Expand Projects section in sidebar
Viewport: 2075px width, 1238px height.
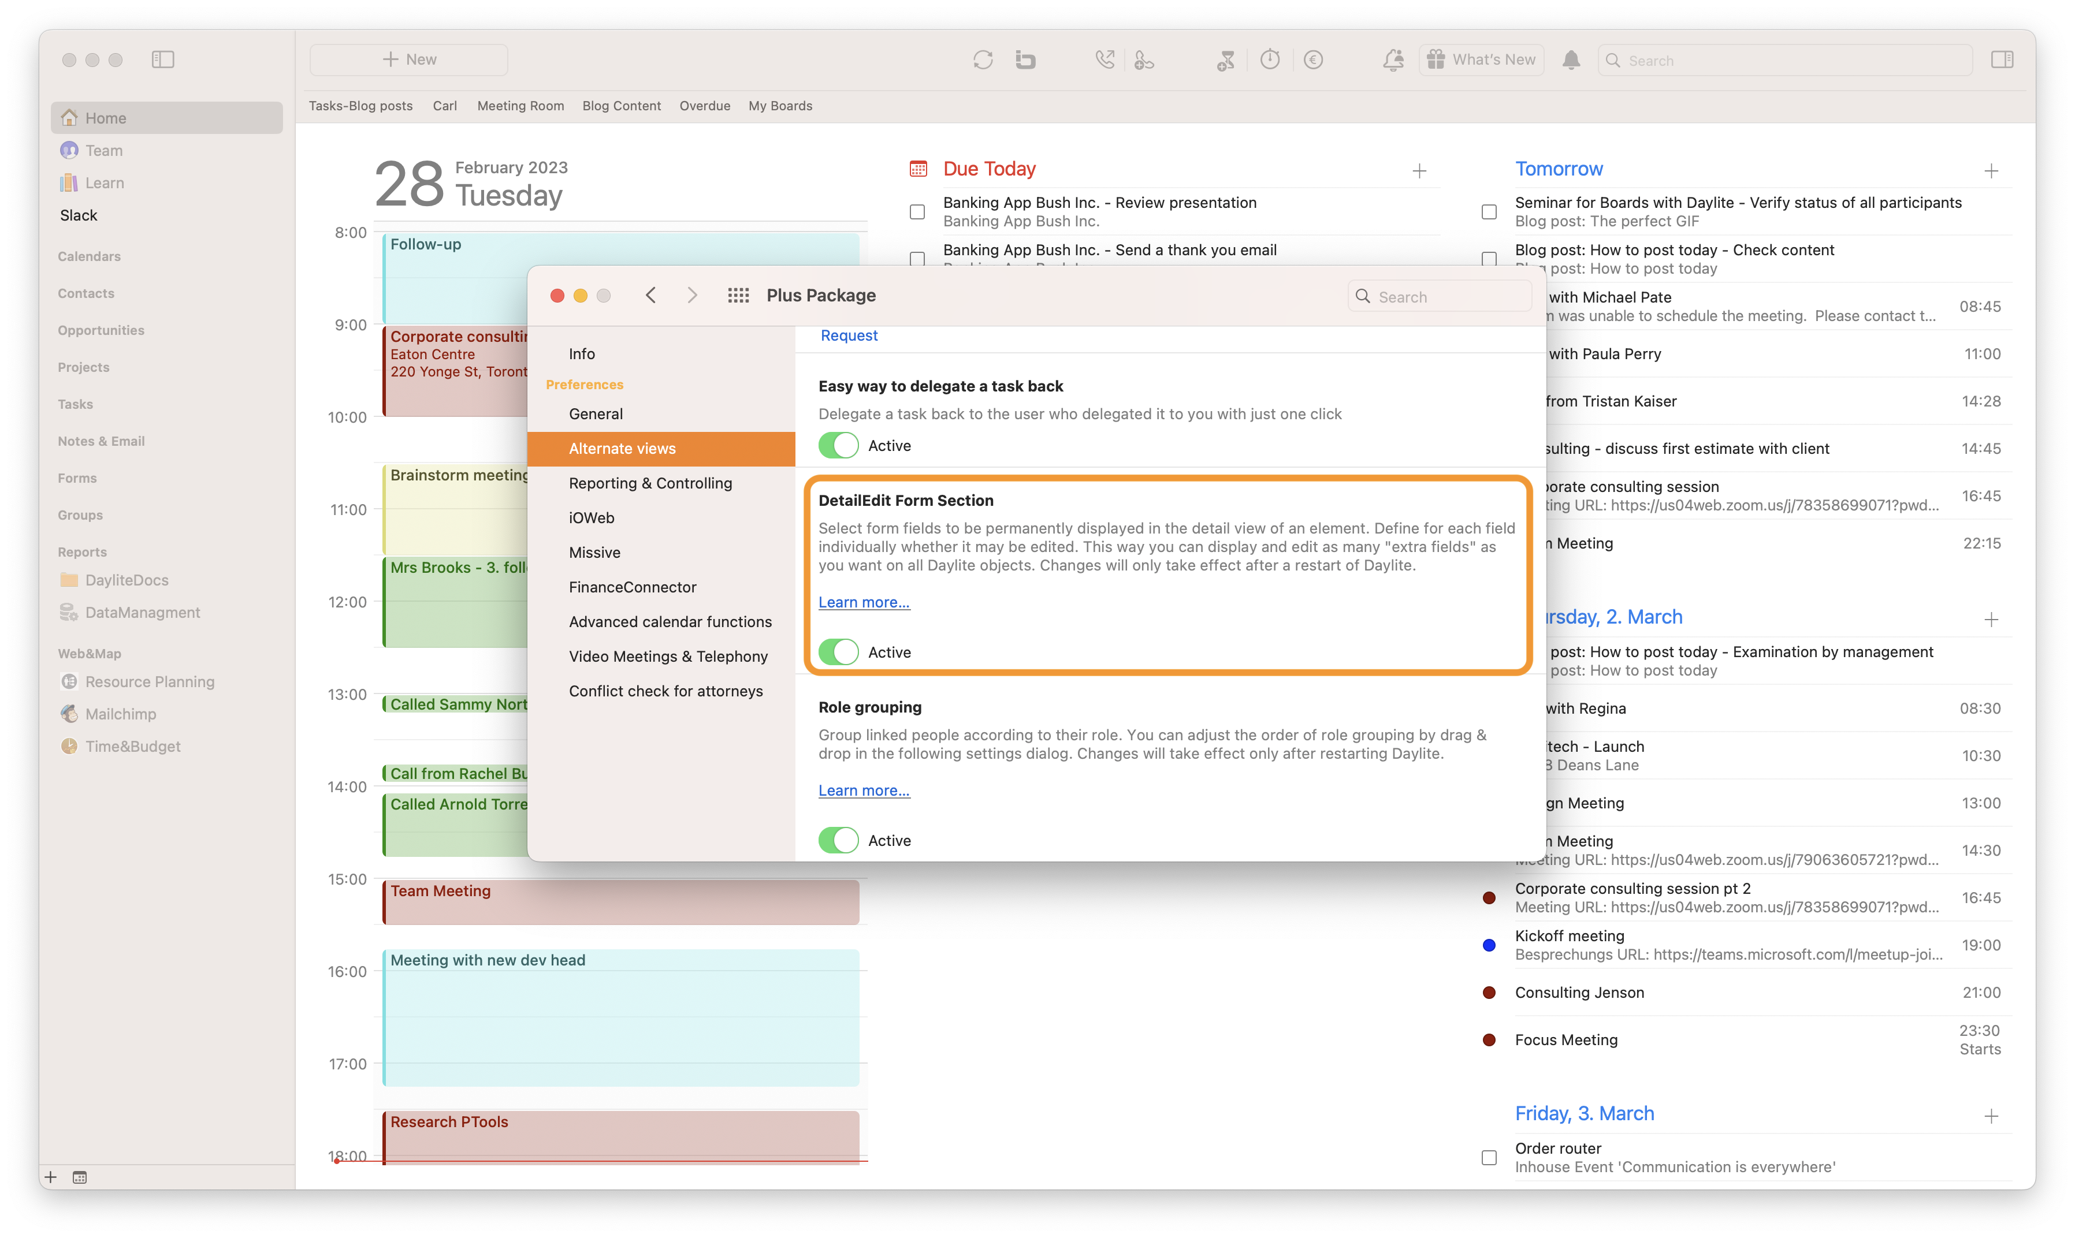point(83,367)
